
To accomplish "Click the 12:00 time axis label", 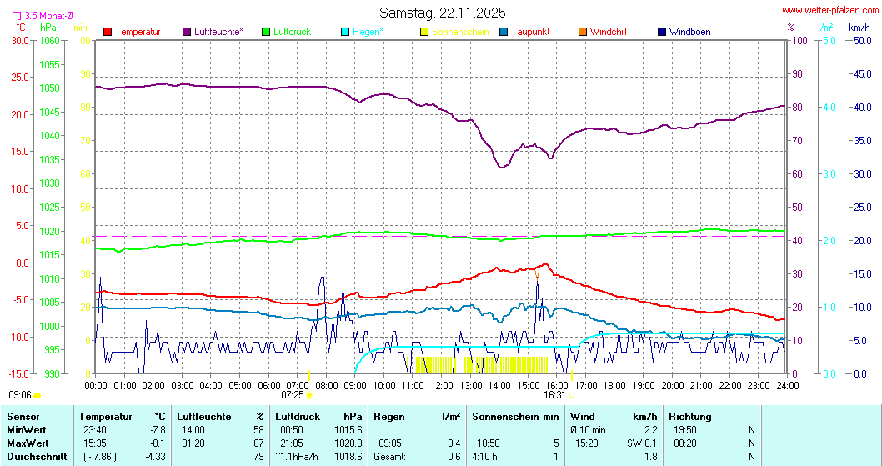I will tap(442, 385).
